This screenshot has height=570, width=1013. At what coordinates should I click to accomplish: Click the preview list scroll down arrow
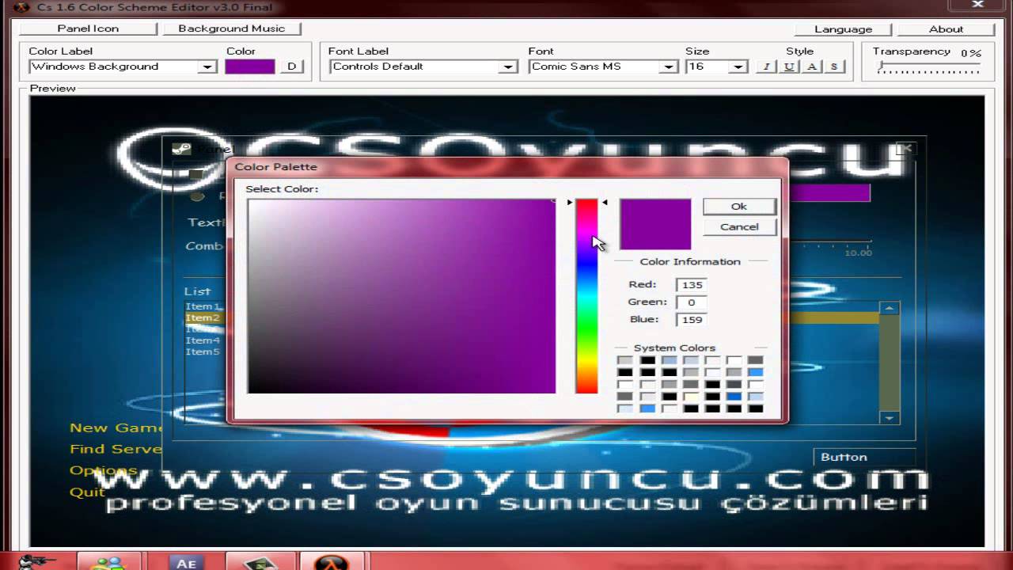890,417
